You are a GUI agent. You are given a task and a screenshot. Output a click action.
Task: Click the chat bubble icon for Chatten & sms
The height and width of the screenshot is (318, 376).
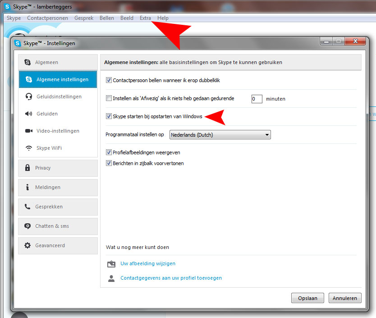coord(28,226)
